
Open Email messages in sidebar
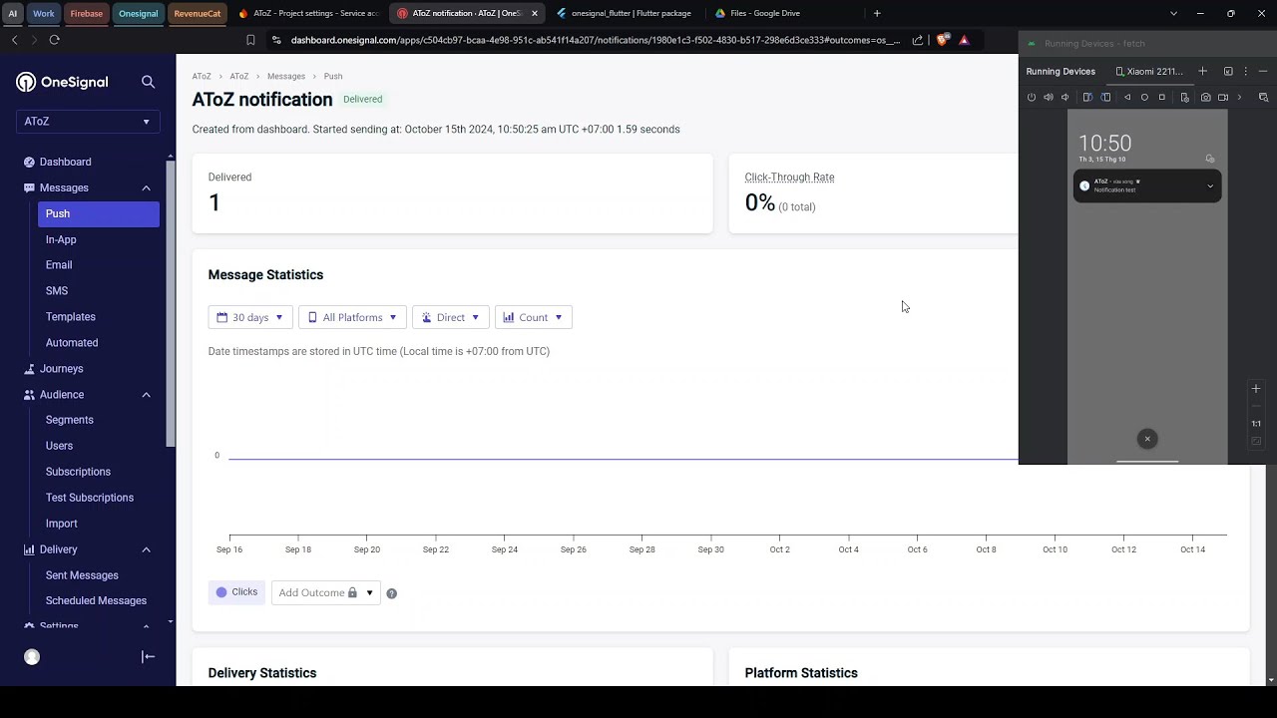pos(59,265)
